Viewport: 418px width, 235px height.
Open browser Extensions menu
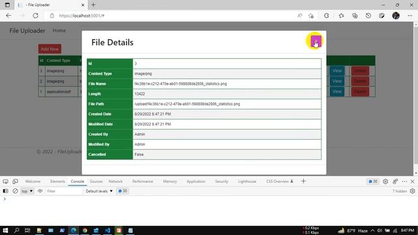point(327,16)
